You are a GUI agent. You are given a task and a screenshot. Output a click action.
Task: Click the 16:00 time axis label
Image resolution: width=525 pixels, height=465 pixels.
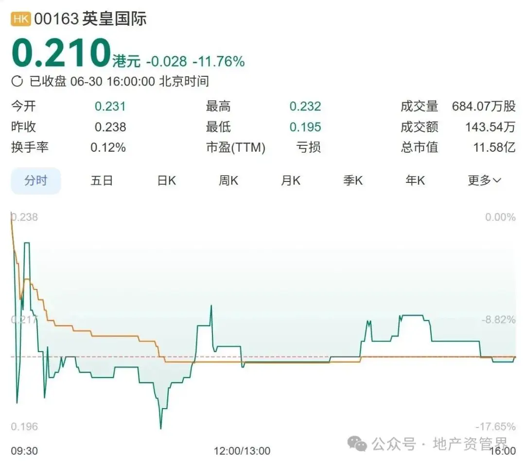point(503,451)
